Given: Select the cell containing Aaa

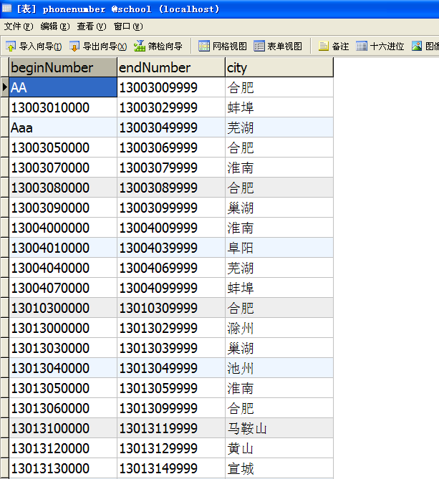Looking at the screenshot, I should [62, 127].
